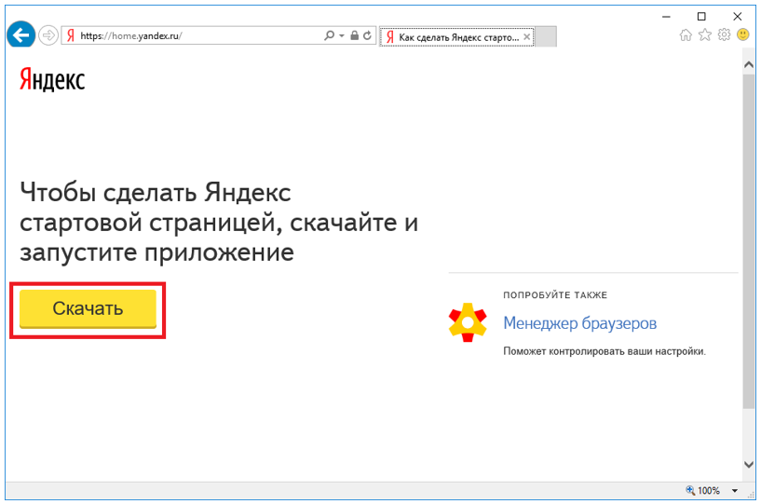Click the yellow Скачать button

[88, 308]
